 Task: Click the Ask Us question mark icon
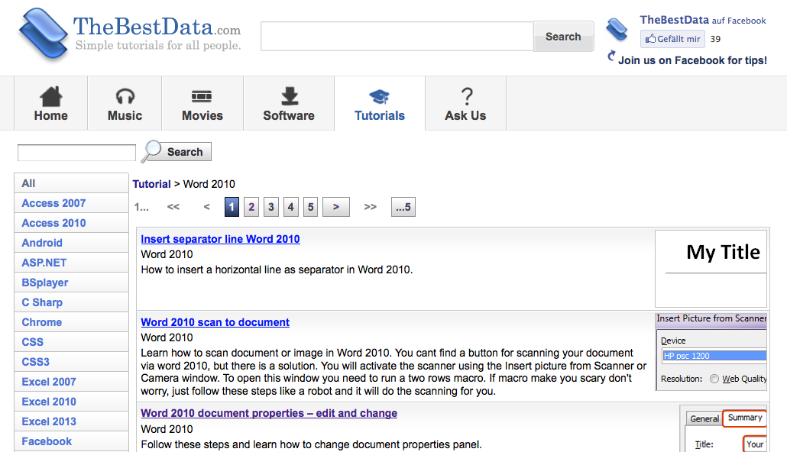pyautogui.click(x=467, y=96)
